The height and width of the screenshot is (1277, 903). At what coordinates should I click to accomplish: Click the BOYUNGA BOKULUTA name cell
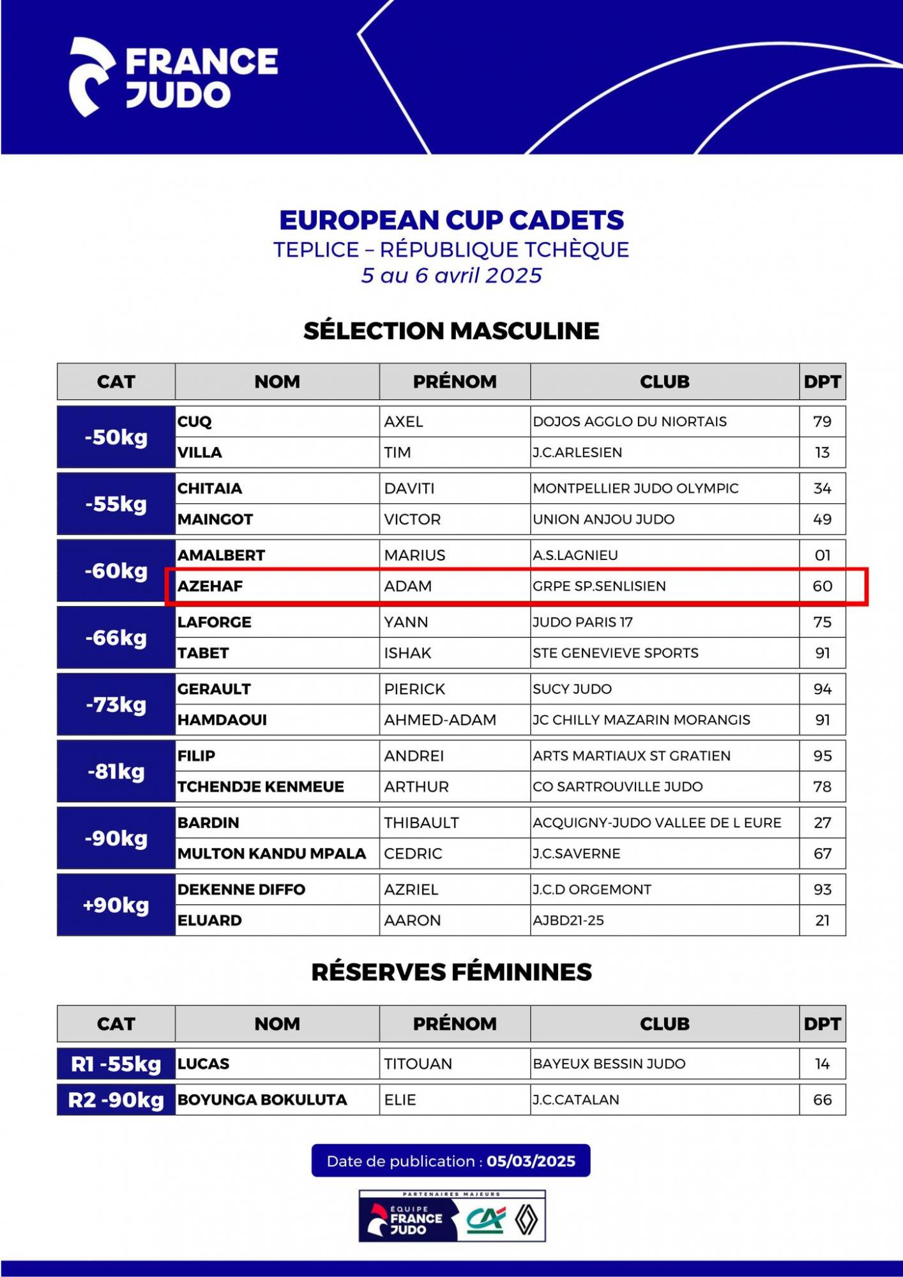(x=277, y=1099)
